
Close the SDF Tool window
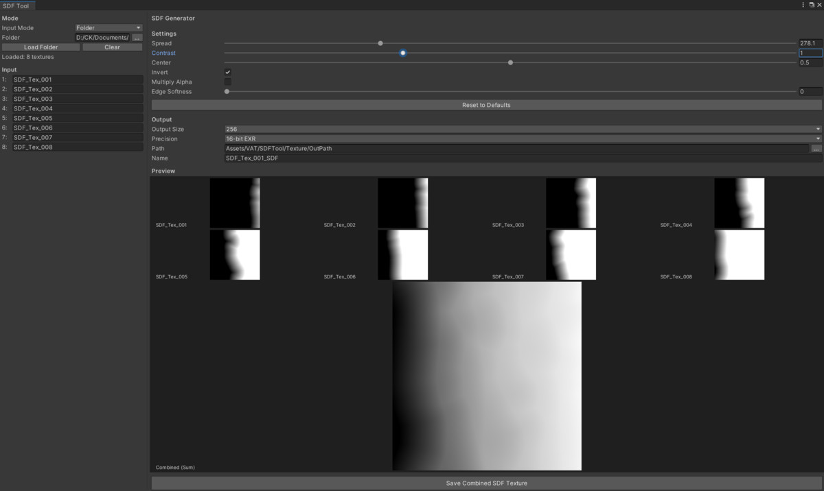(819, 5)
